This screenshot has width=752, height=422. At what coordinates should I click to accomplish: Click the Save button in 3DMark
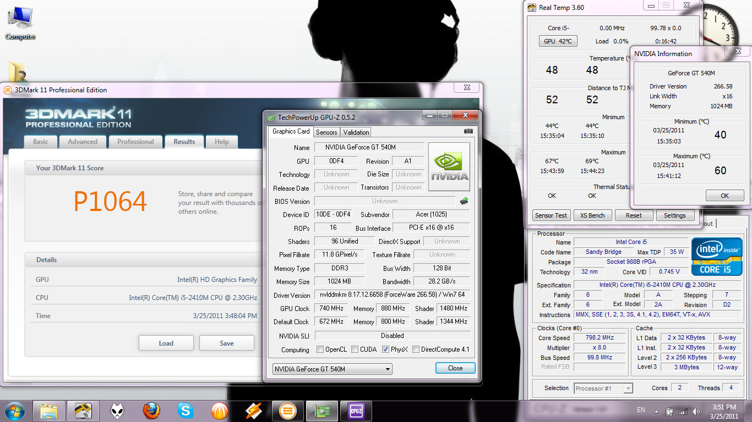click(x=227, y=343)
